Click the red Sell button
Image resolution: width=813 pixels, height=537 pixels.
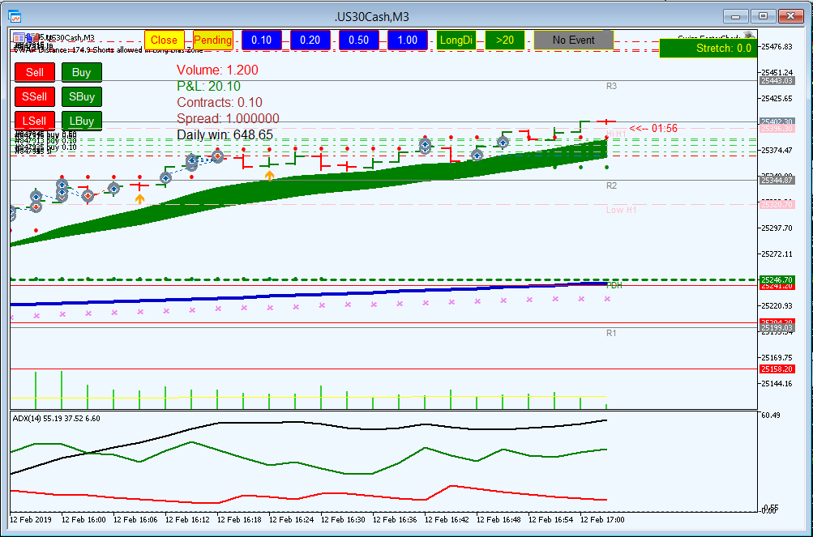click(x=35, y=73)
